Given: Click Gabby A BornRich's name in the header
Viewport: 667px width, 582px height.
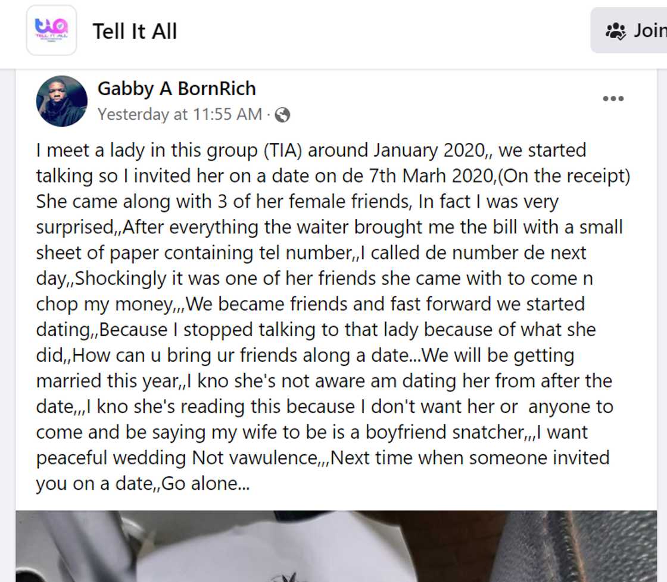Looking at the screenshot, I should tap(176, 88).
